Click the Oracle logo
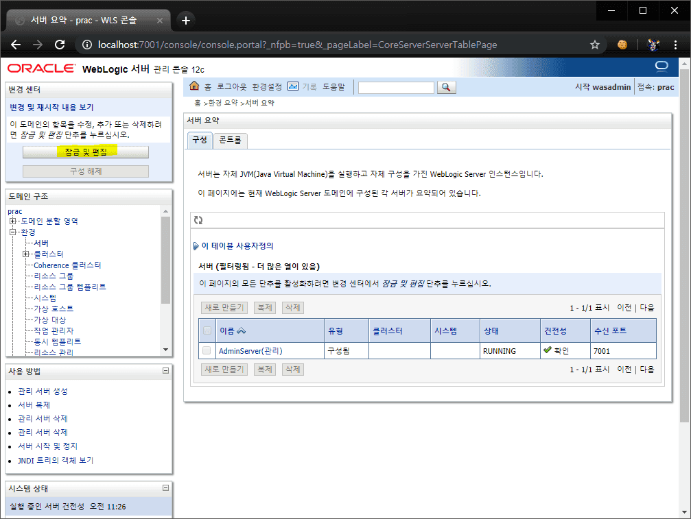 coord(41,69)
